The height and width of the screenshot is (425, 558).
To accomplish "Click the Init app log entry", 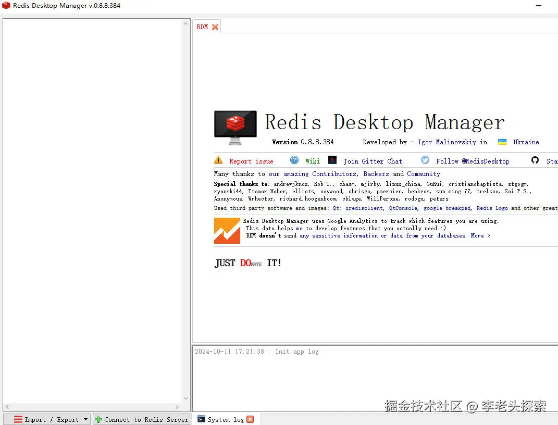I will [x=256, y=352].
